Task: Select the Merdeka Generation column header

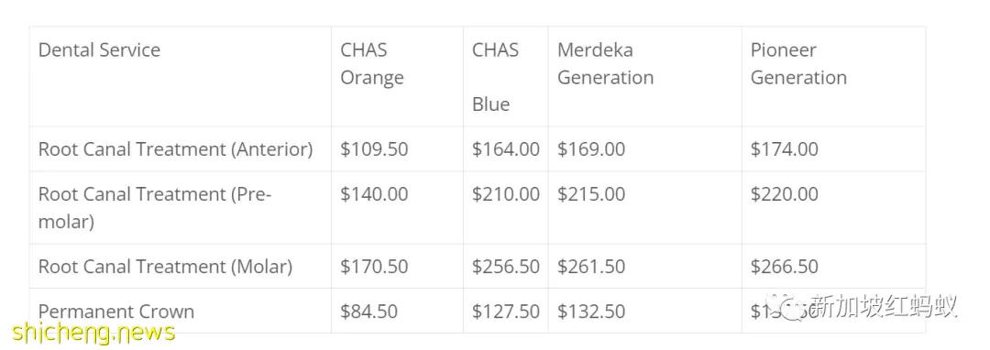Action: 606,64
